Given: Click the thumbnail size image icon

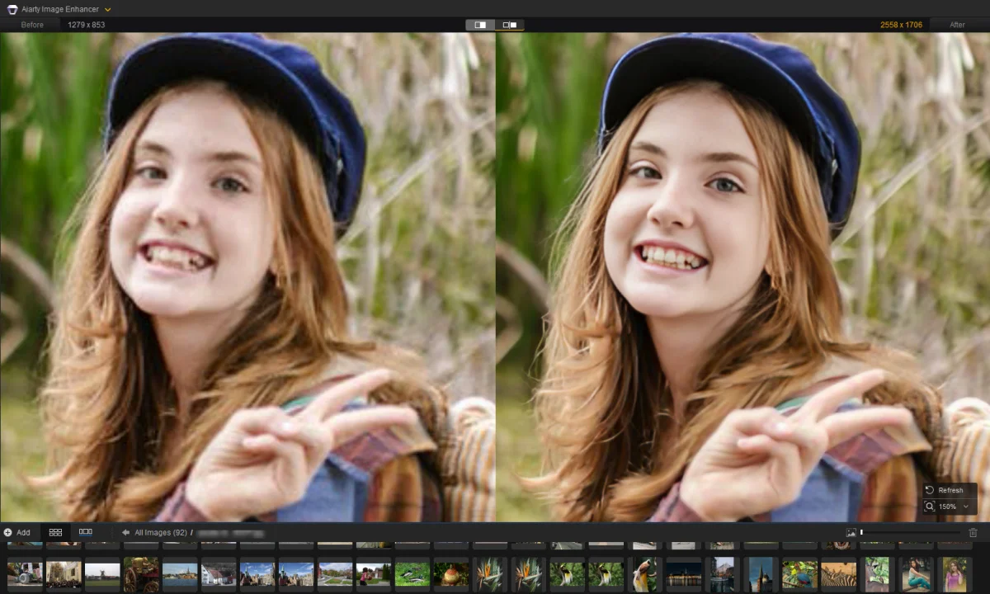Looking at the screenshot, I should click(851, 533).
